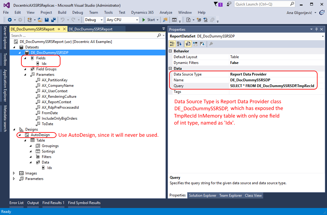Toggle Alphabetical sort in Properties toolbar
The image size is (327, 215).
[x=179, y=44]
